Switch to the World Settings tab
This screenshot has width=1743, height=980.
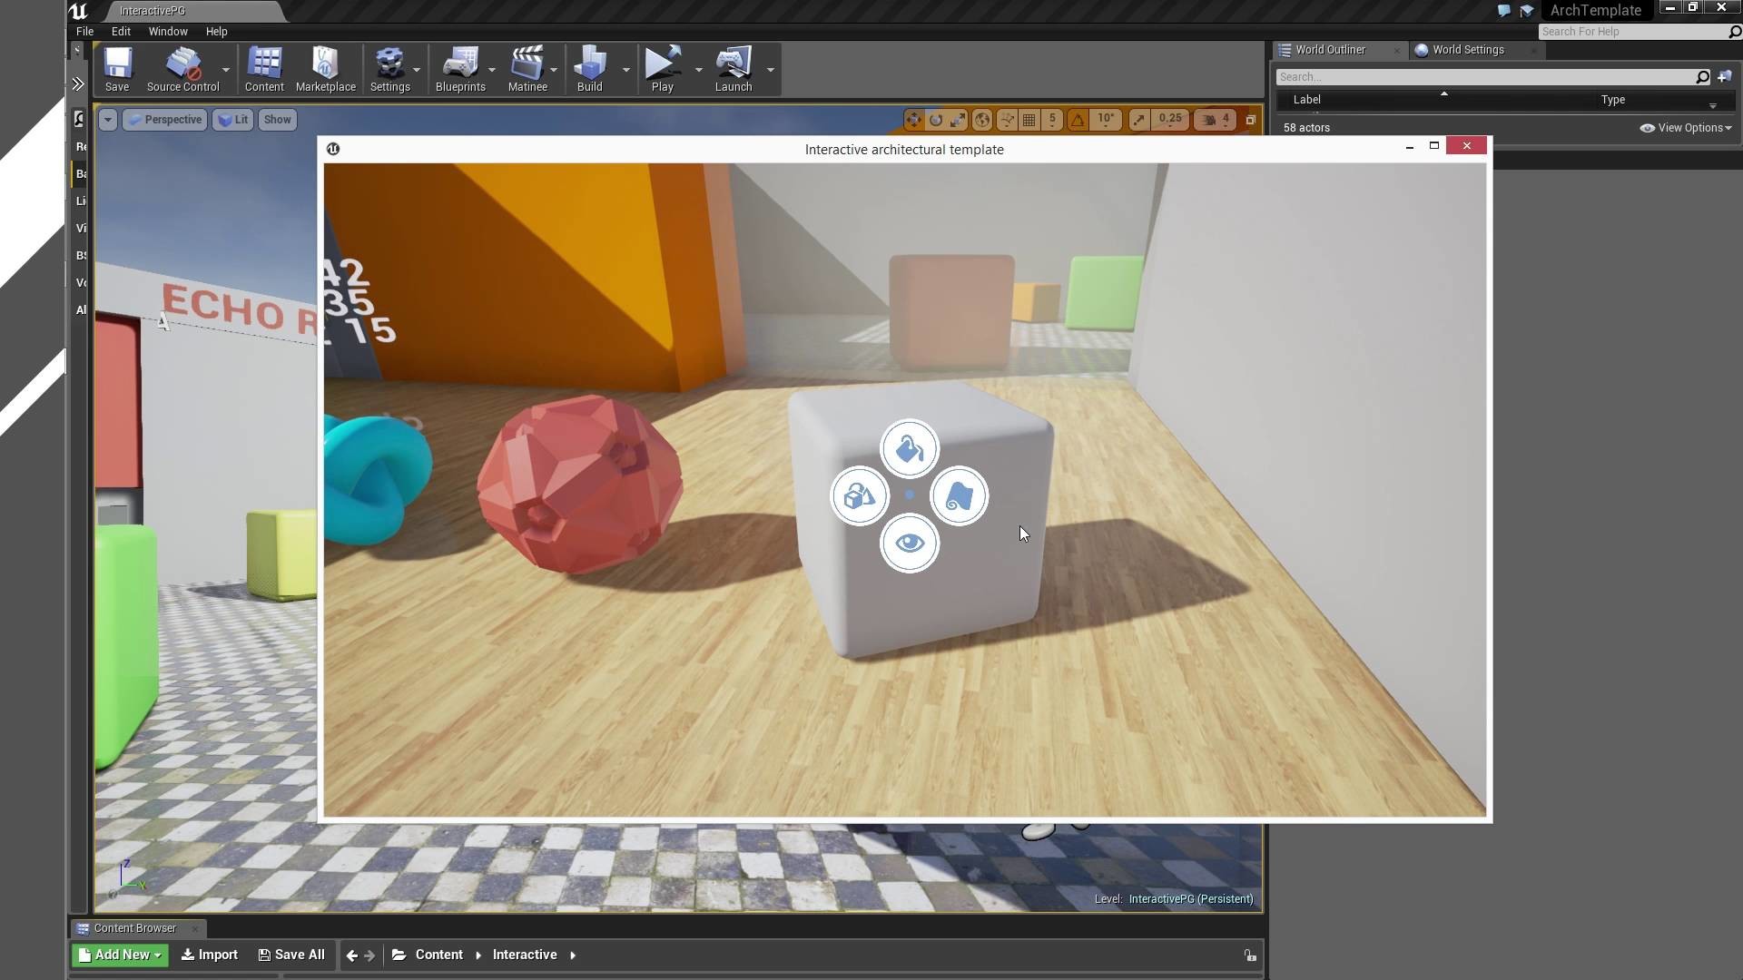point(1467,50)
